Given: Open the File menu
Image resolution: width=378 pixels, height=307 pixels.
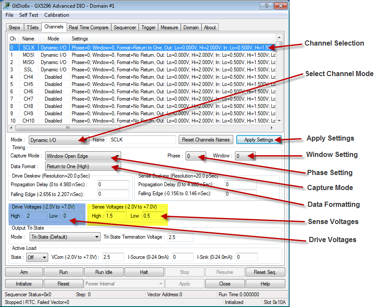Looking at the screenshot, I should coord(9,15).
